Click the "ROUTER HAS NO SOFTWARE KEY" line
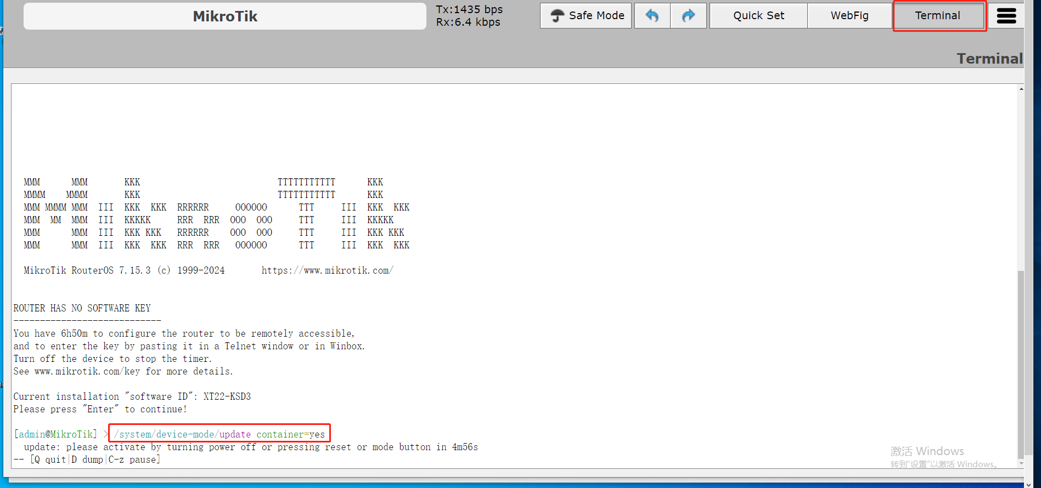The image size is (1041, 488). click(82, 308)
